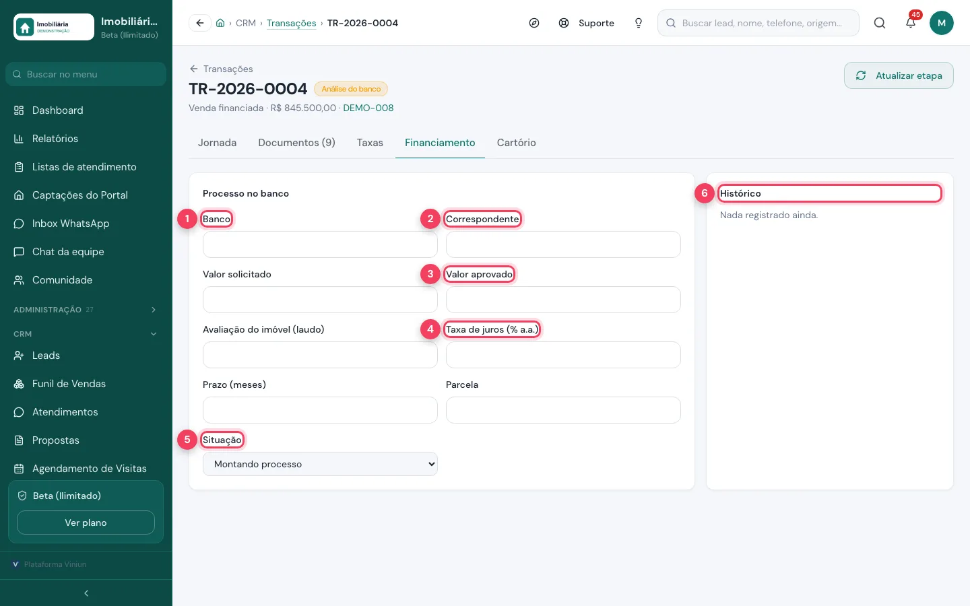Click the back arrow button in breadcrumb bar
The height and width of the screenshot is (606, 970).
199,23
